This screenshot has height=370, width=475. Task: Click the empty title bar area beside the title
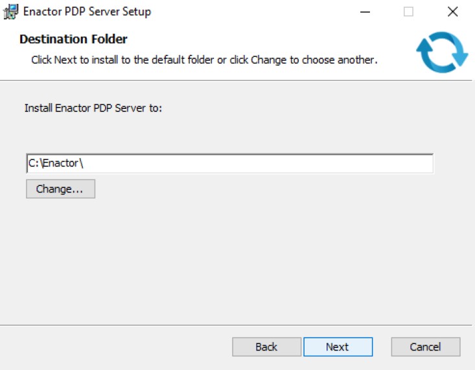(x=259, y=12)
